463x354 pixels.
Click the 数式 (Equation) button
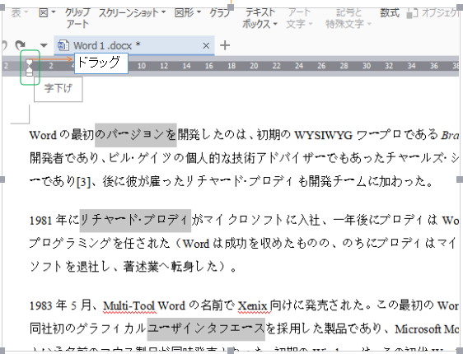[389, 12]
